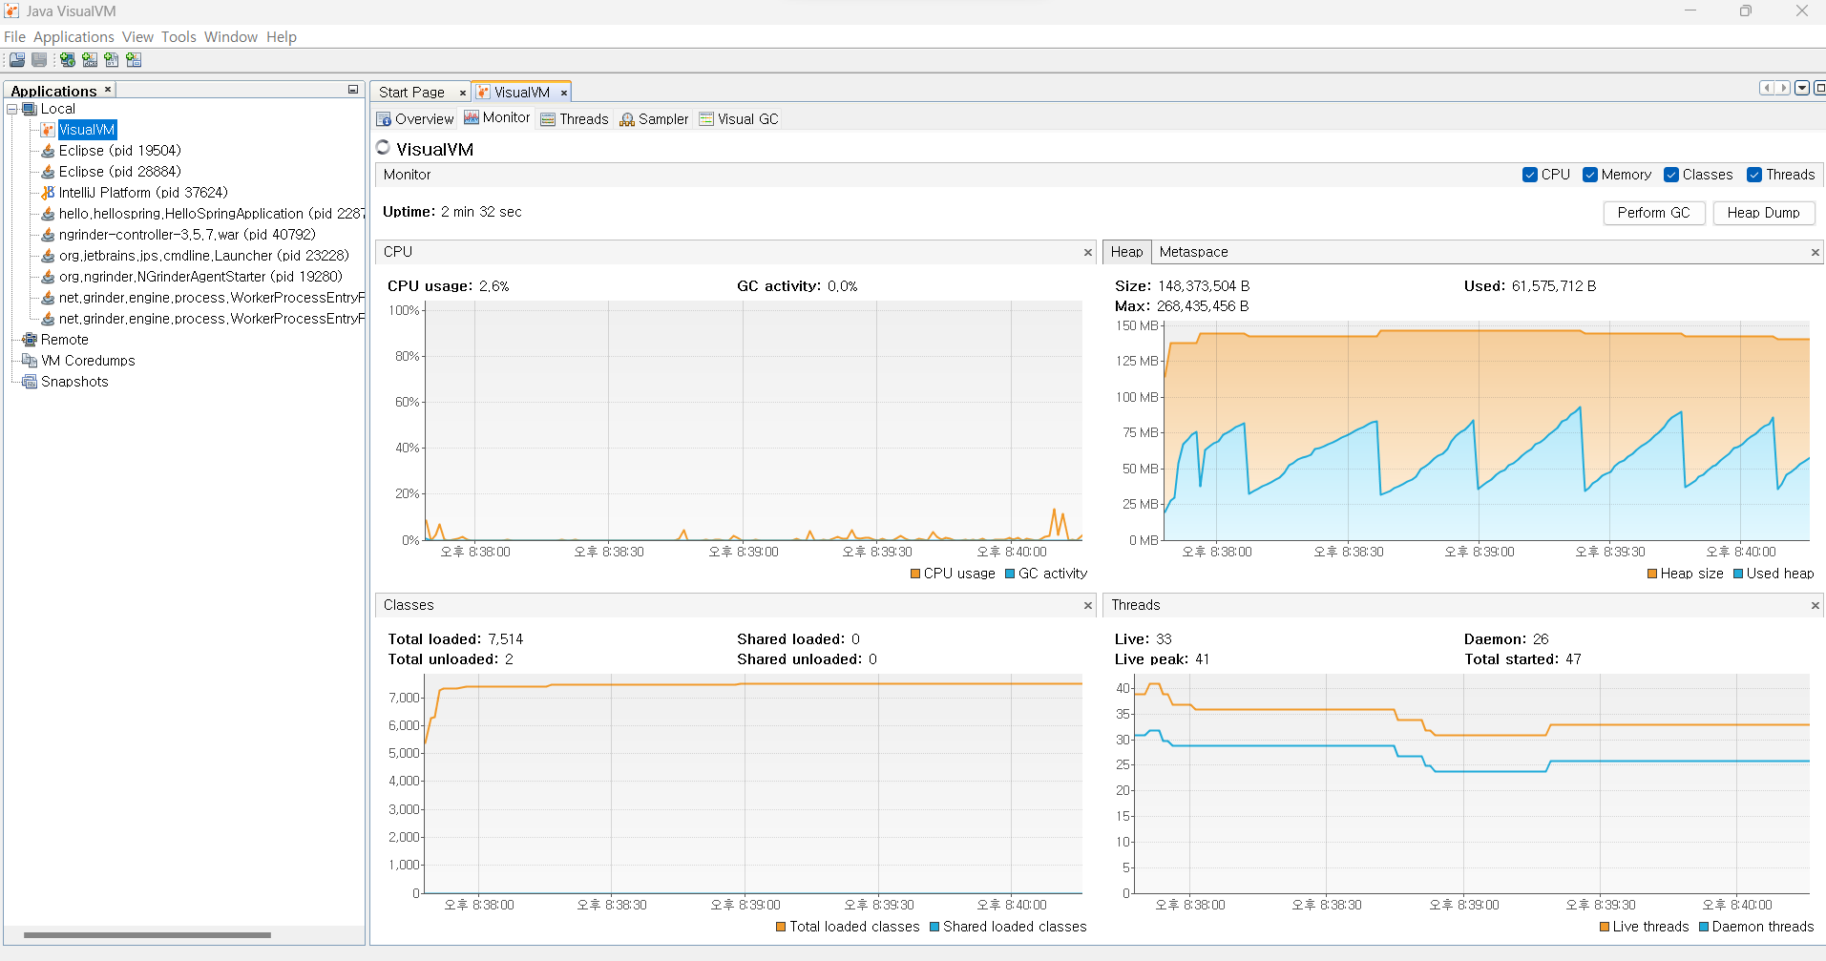Show the Metaspace memory tab

click(1193, 252)
